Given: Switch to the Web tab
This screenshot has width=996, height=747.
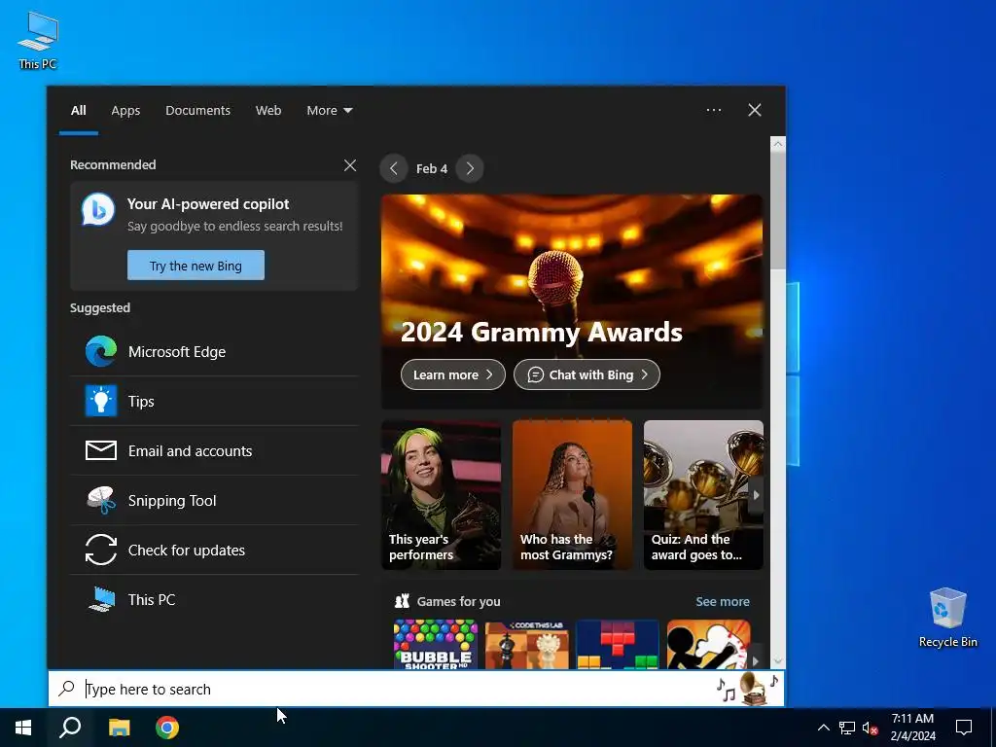Looking at the screenshot, I should tap(268, 111).
